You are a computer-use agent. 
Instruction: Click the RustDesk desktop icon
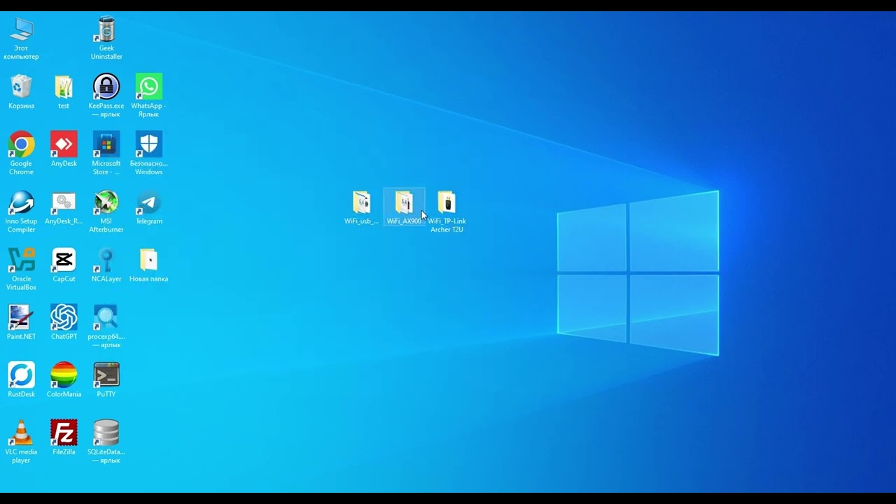21,375
